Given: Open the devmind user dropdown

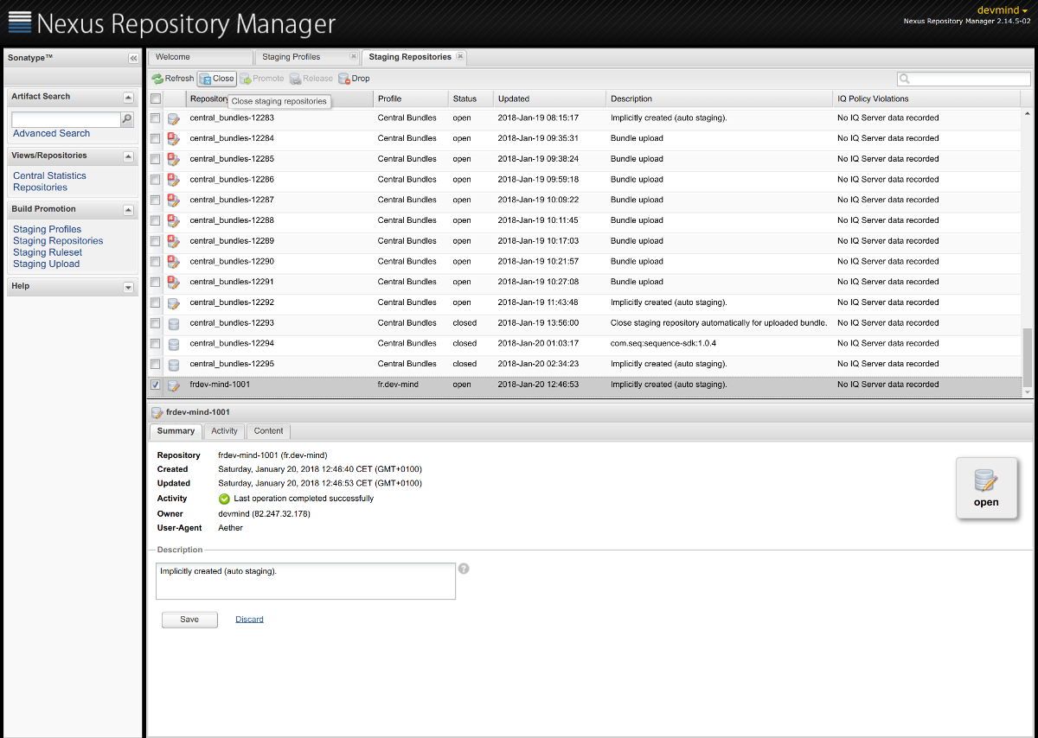Looking at the screenshot, I should click(x=1001, y=10).
